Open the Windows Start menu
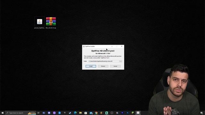Screen dimensions: 205x115 point(3,113)
